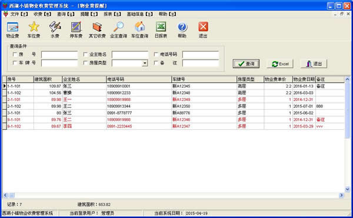
Task: Select red room cell 2-1-101
Action: 20,99
